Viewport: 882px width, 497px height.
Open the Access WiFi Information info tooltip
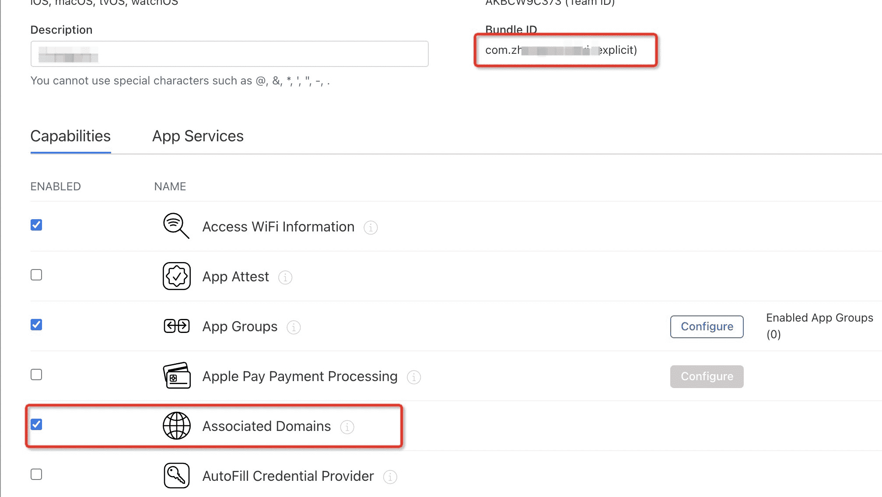coord(371,227)
